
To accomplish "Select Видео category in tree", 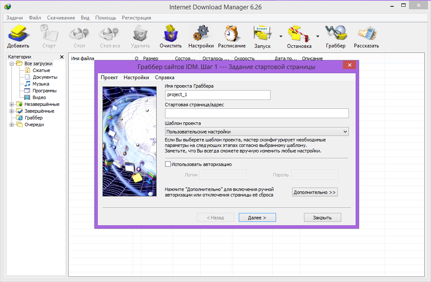I will 39,97.
